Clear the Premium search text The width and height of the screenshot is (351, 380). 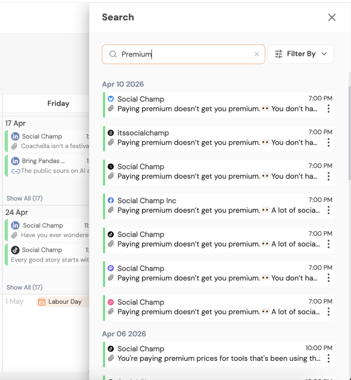point(256,54)
